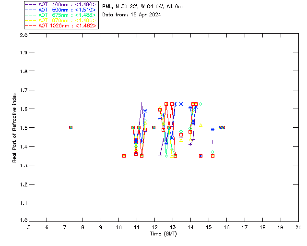This screenshot has height=246, width=307.
Task: Click the PML station location text
Action: coord(142,7)
